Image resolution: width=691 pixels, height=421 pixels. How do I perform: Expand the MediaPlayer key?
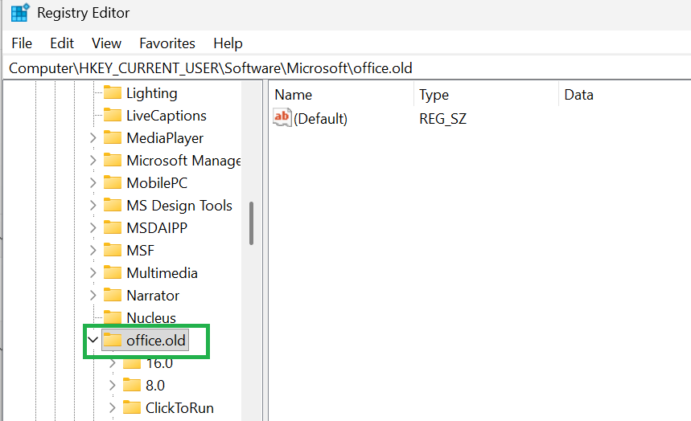click(x=93, y=138)
